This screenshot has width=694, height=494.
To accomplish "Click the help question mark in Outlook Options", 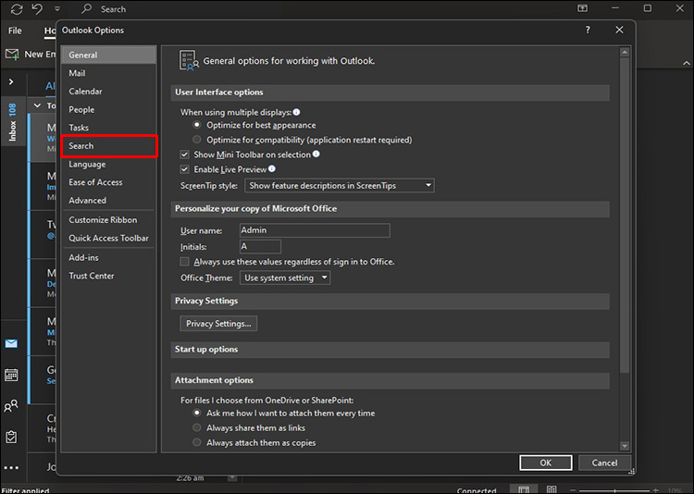I will 588,31.
